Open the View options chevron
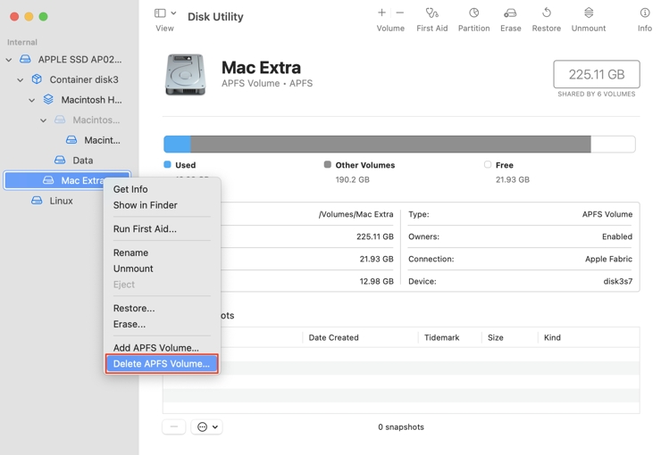Screen dimensions: 661x455 click(x=173, y=13)
